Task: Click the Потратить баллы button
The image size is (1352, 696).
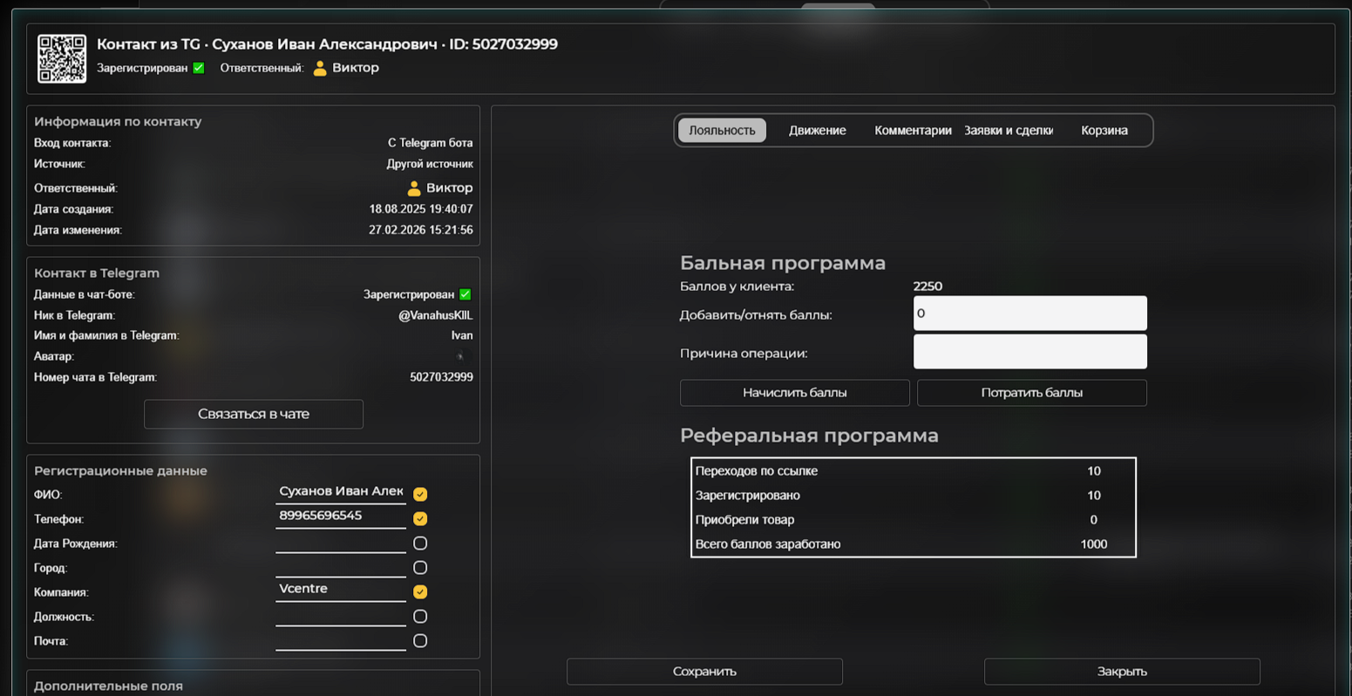Action: tap(1031, 393)
